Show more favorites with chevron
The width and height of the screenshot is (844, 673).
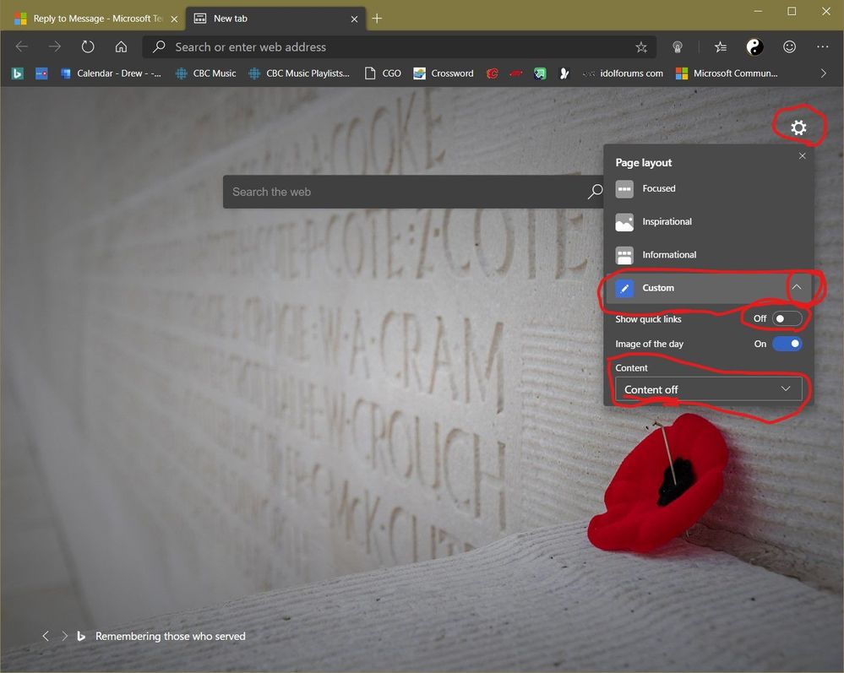(x=823, y=73)
